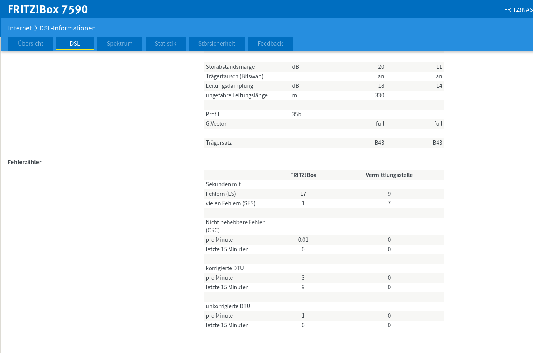Click the 330 line length value
533x353 pixels.
tap(379, 95)
